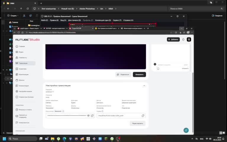Image resolution: width=227 pixels, height=142 pixels.
Task: Click the help icon next to stream key label
Action: [x=63, y=111]
